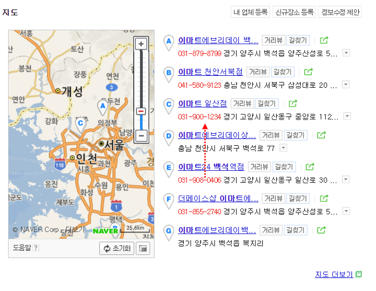376x291 pixels.
Task: Share result A with the green share icon
Action: (x=324, y=40)
